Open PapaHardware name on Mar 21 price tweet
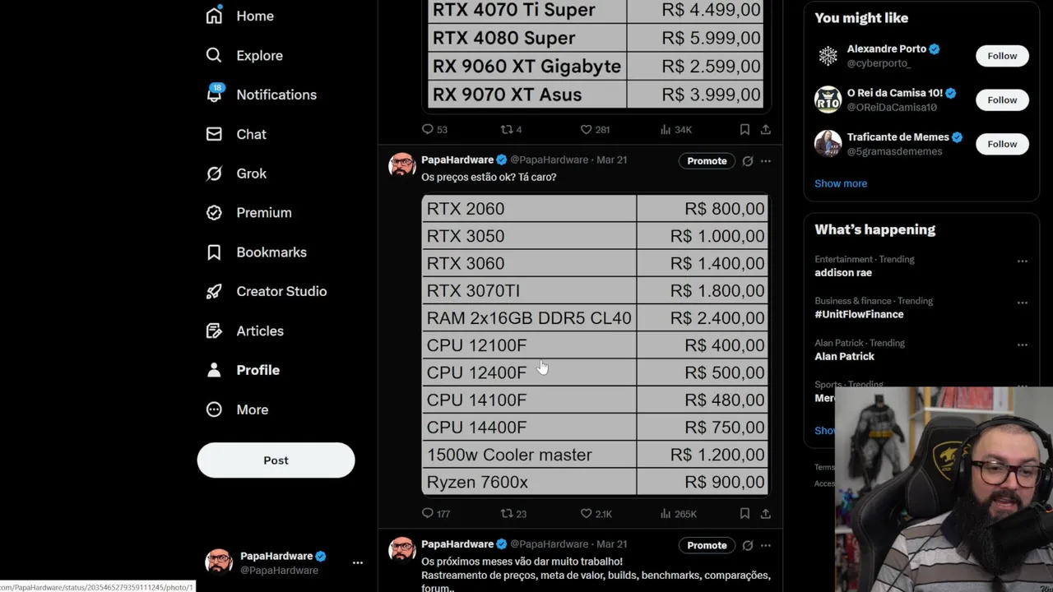Screen dimensions: 1053x592 pyautogui.click(x=457, y=160)
